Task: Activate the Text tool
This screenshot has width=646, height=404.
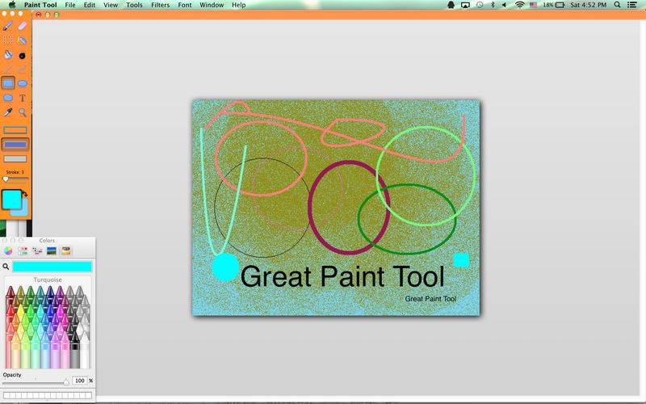Action: point(23,98)
